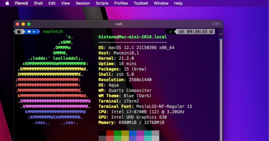The width and height of the screenshot is (269, 141).
Task: Click the Apple logo prompt segment
Action: (19, 32)
